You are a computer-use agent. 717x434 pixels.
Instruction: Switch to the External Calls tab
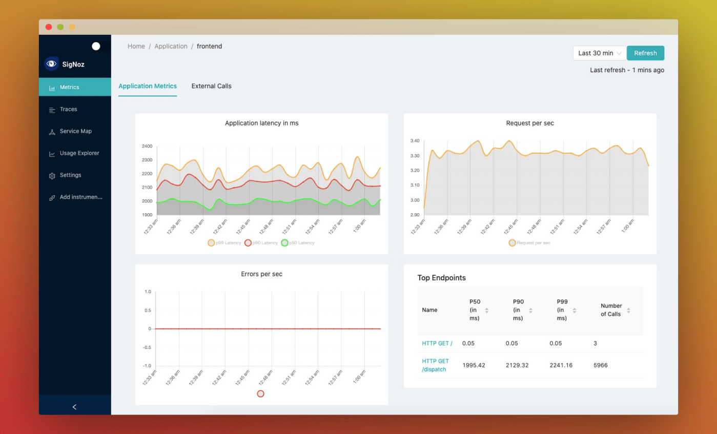coord(211,86)
